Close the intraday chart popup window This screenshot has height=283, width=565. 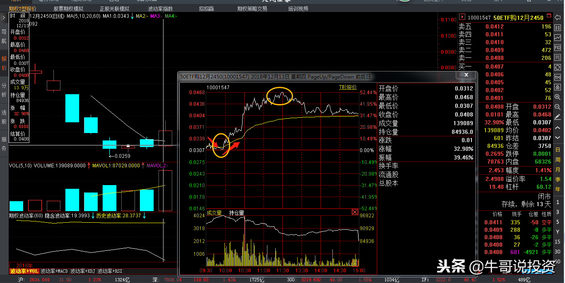click(x=466, y=75)
